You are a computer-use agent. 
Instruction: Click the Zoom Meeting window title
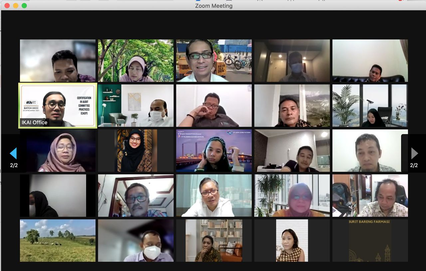point(214,6)
